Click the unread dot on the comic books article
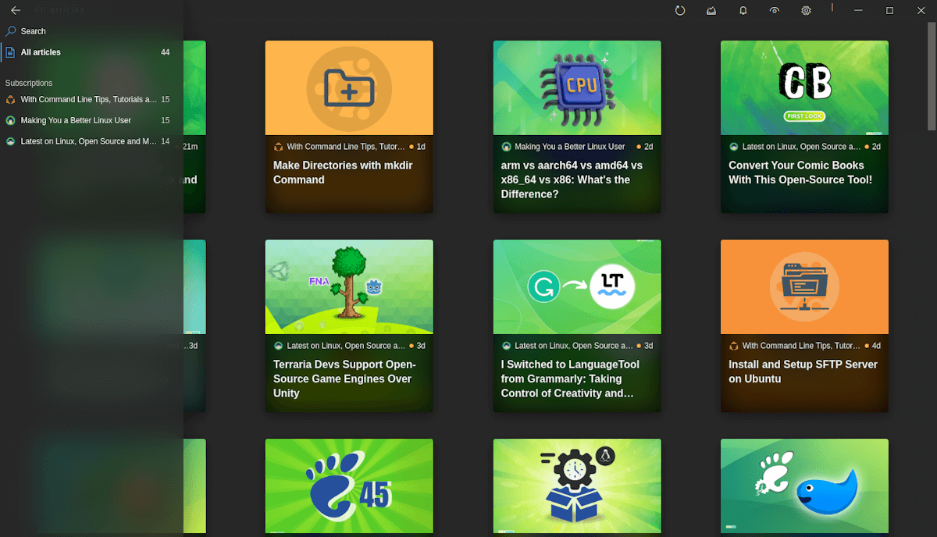The image size is (937, 537). coord(867,146)
